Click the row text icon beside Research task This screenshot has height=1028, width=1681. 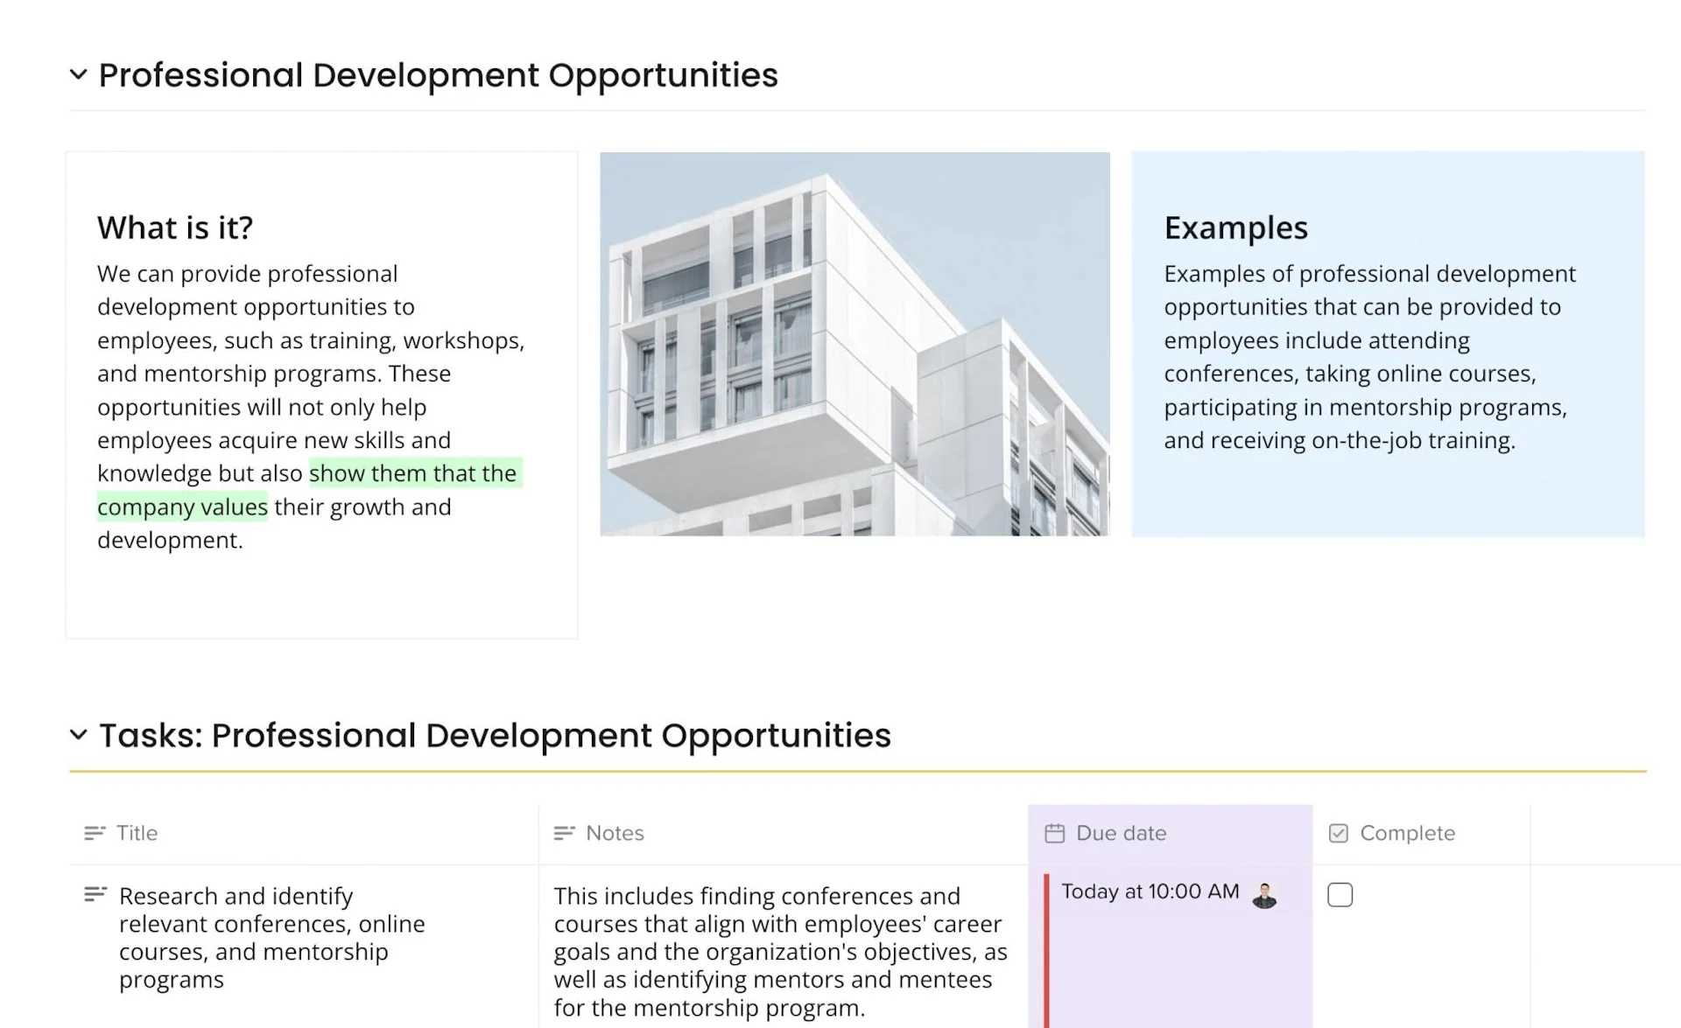[95, 894]
